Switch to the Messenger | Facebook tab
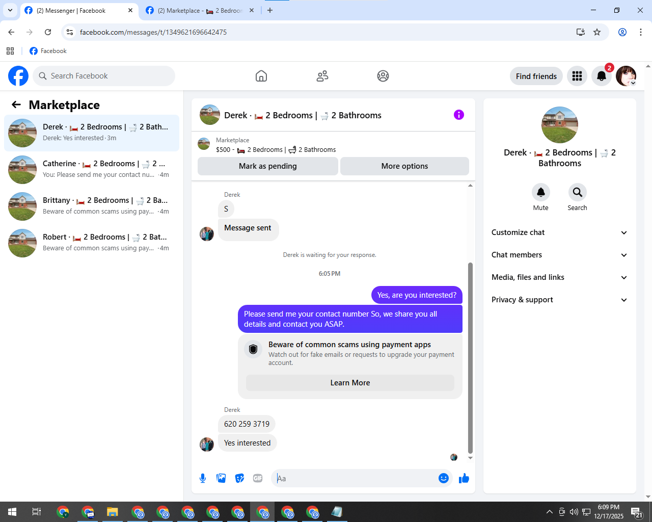Image resolution: width=652 pixels, height=522 pixels. (x=79, y=11)
